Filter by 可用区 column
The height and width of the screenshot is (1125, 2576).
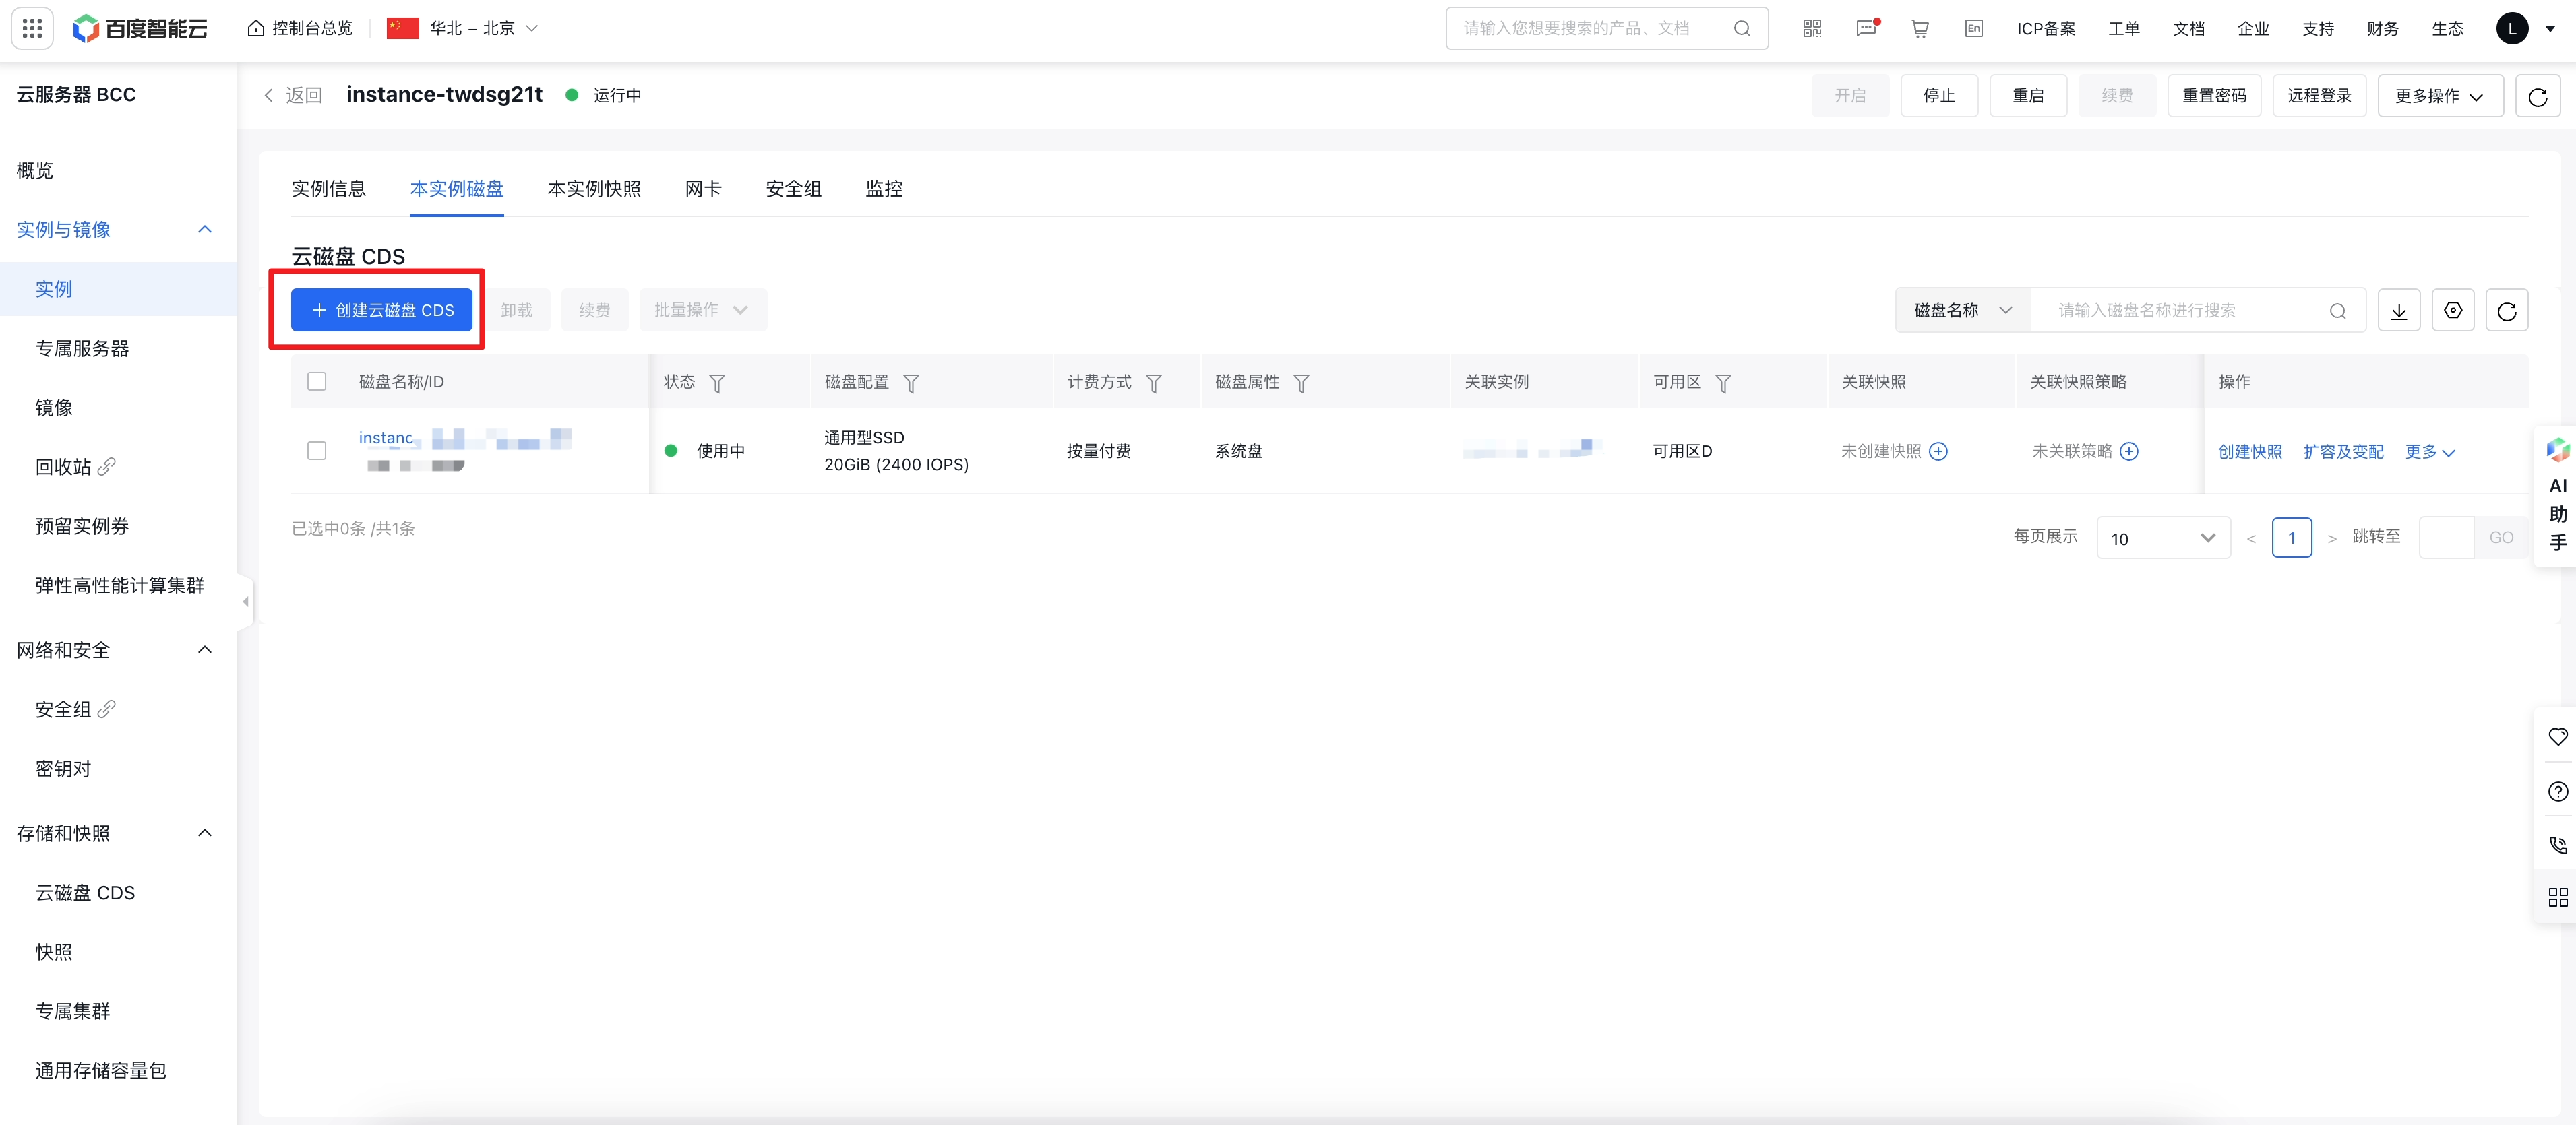[1723, 383]
